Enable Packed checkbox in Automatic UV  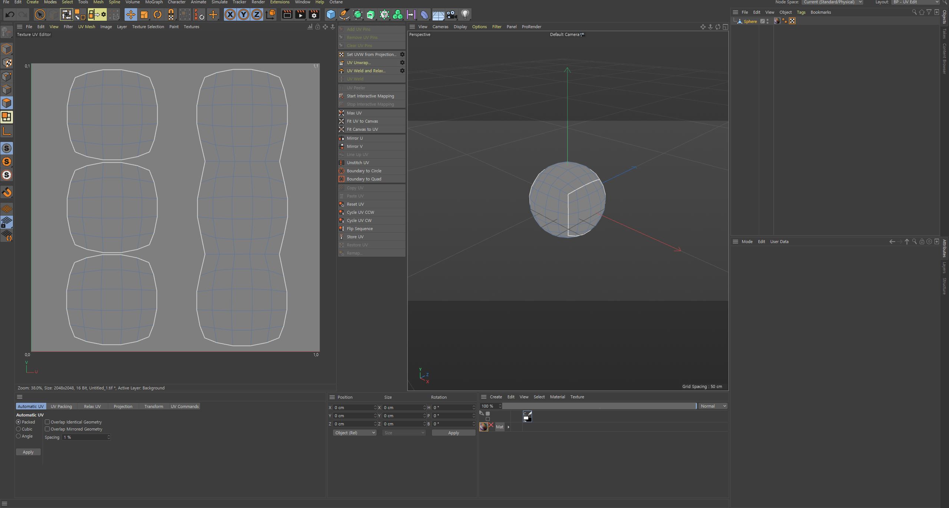click(x=18, y=421)
